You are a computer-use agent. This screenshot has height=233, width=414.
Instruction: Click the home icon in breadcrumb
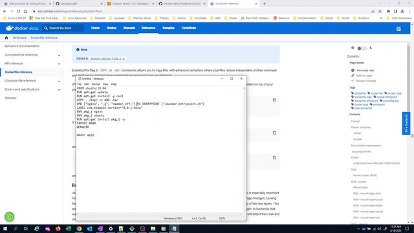(6, 38)
